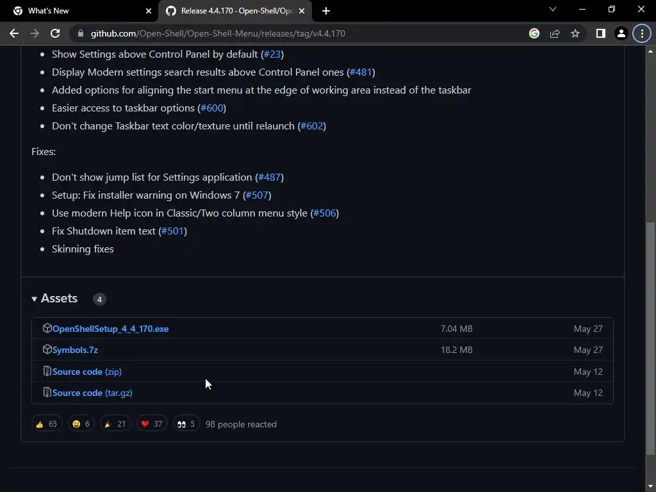
Task: Reload the current GitHub page
Action: pyautogui.click(x=55, y=33)
